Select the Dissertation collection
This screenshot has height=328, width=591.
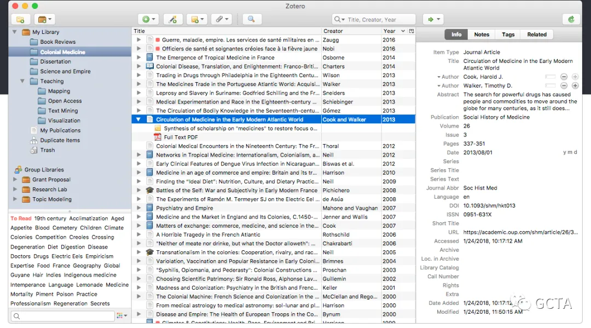pyautogui.click(x=55, y=61)
